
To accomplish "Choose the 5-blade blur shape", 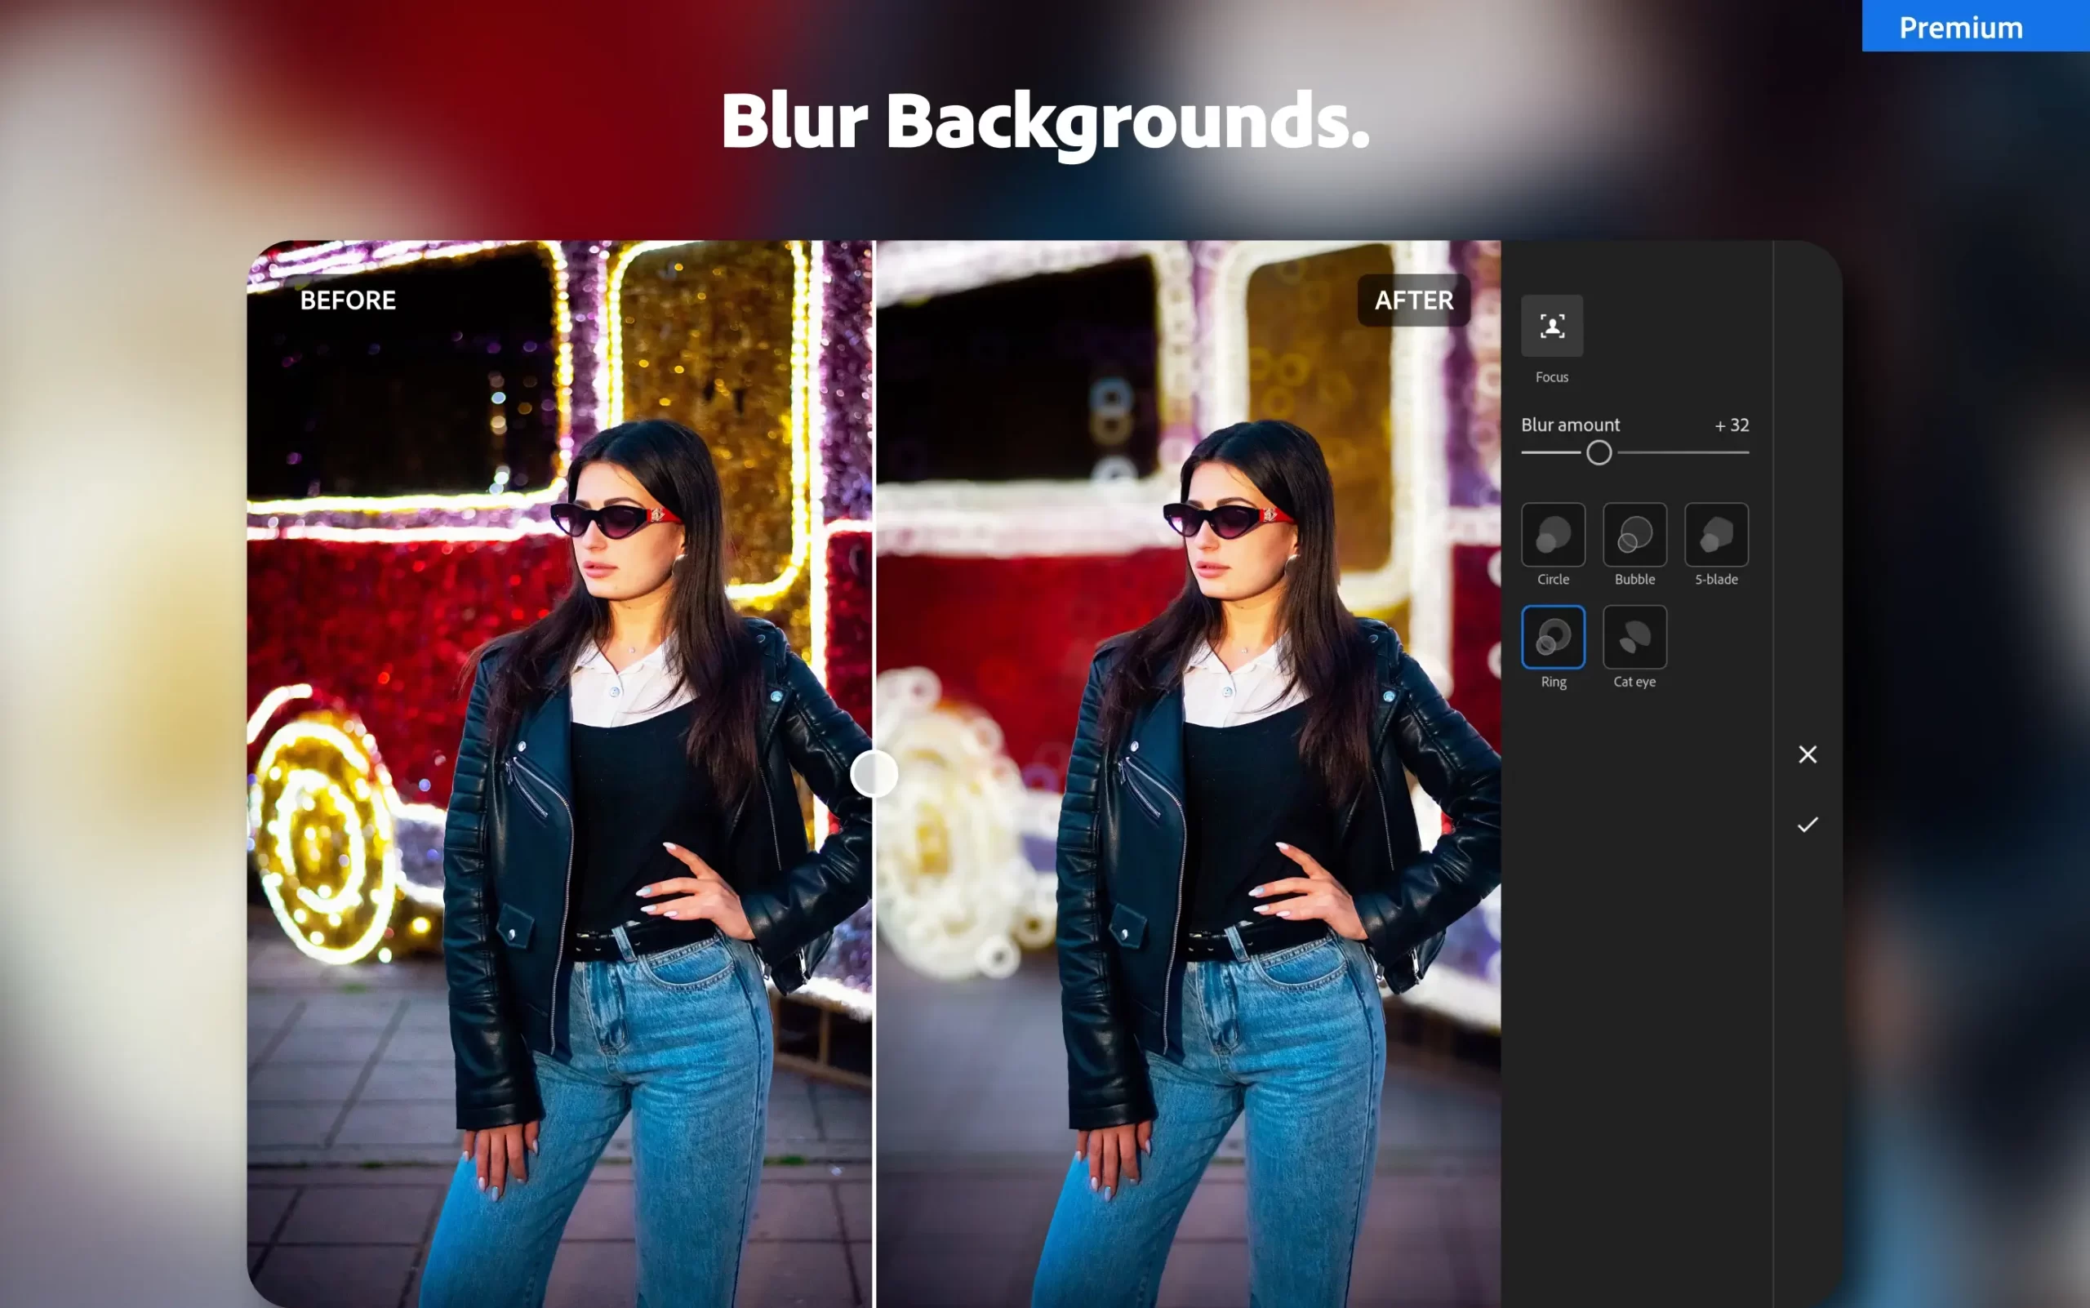I will (1716, 535).
